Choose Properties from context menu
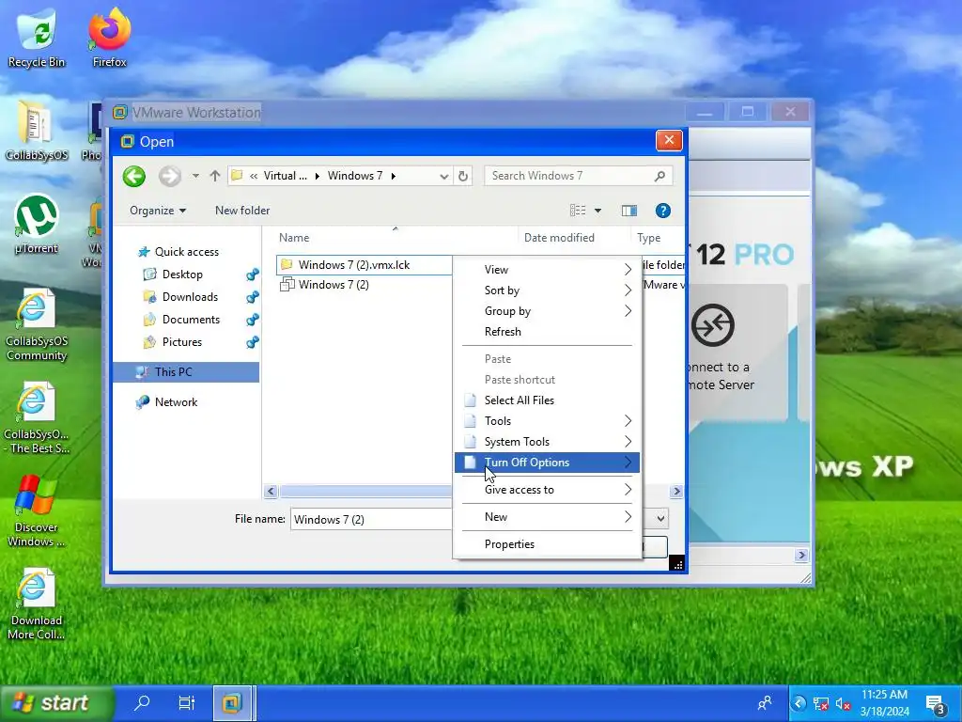This screenshot has height=722, width=962. pyautogui.click(x=547, y=544)
